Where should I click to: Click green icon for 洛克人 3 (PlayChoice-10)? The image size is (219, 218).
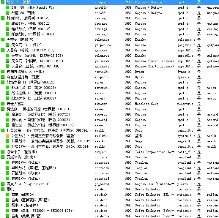tap(3, 184)
